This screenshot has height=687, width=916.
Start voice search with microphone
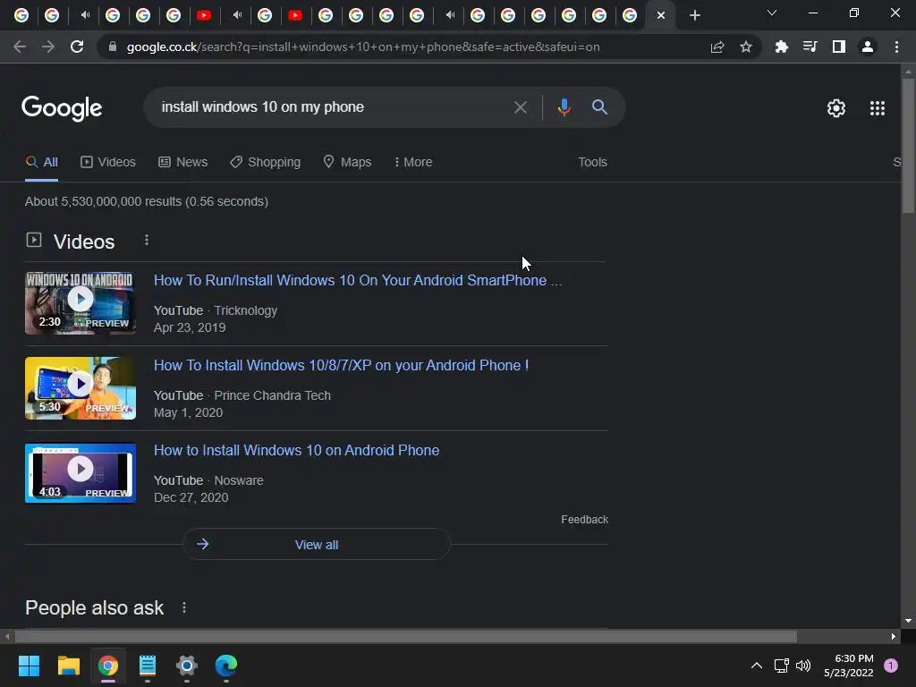(564, 107)
